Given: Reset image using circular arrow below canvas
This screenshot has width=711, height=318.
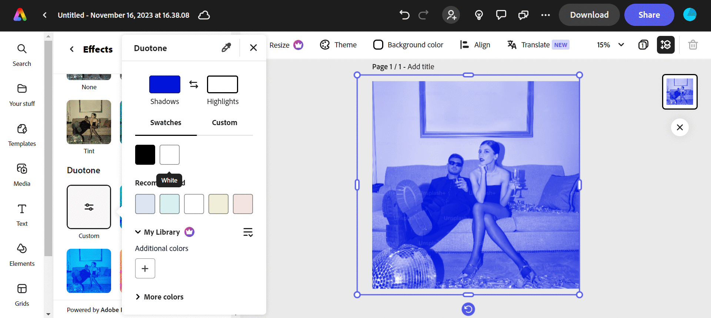Looking at the screenshot, I should coord(468,309).
